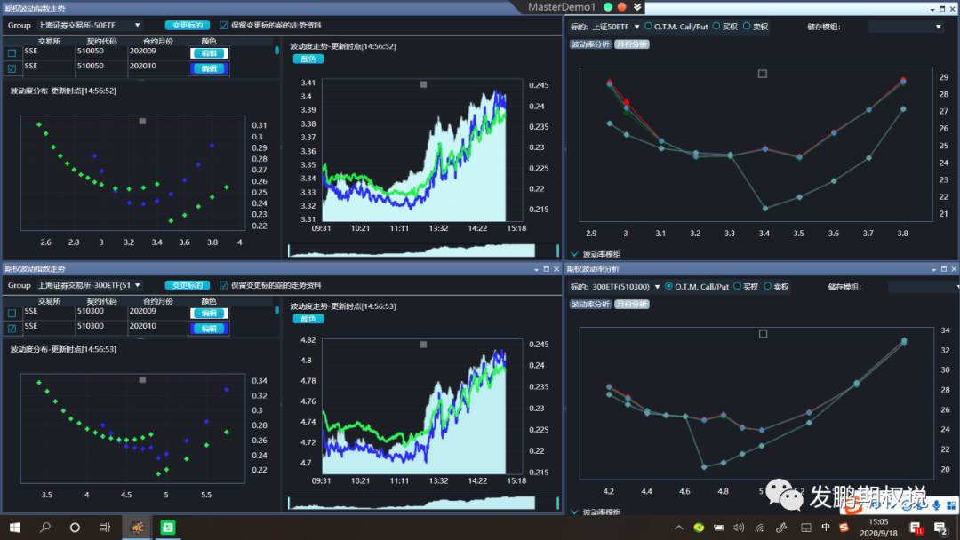The image size is (960, 540).
Task: Open bottom-left panel window options arrow
Action: point(536,269)
